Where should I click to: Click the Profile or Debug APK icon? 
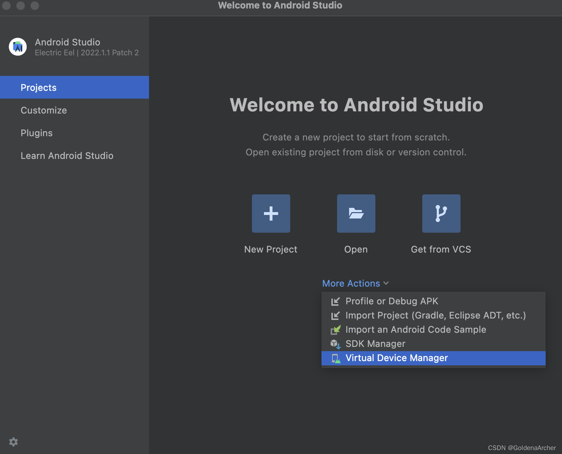tap(336, 301)
